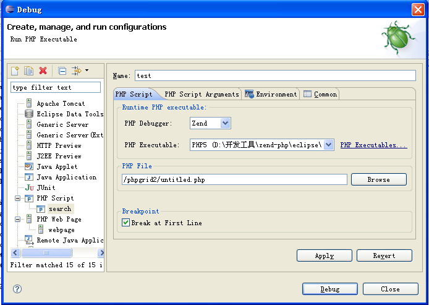
Task: Click Eclipse icon in Debug title bar
Action: tap(10, 9)
